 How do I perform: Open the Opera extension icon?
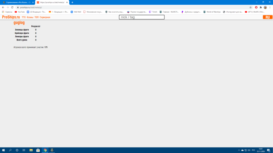point(256,7)
